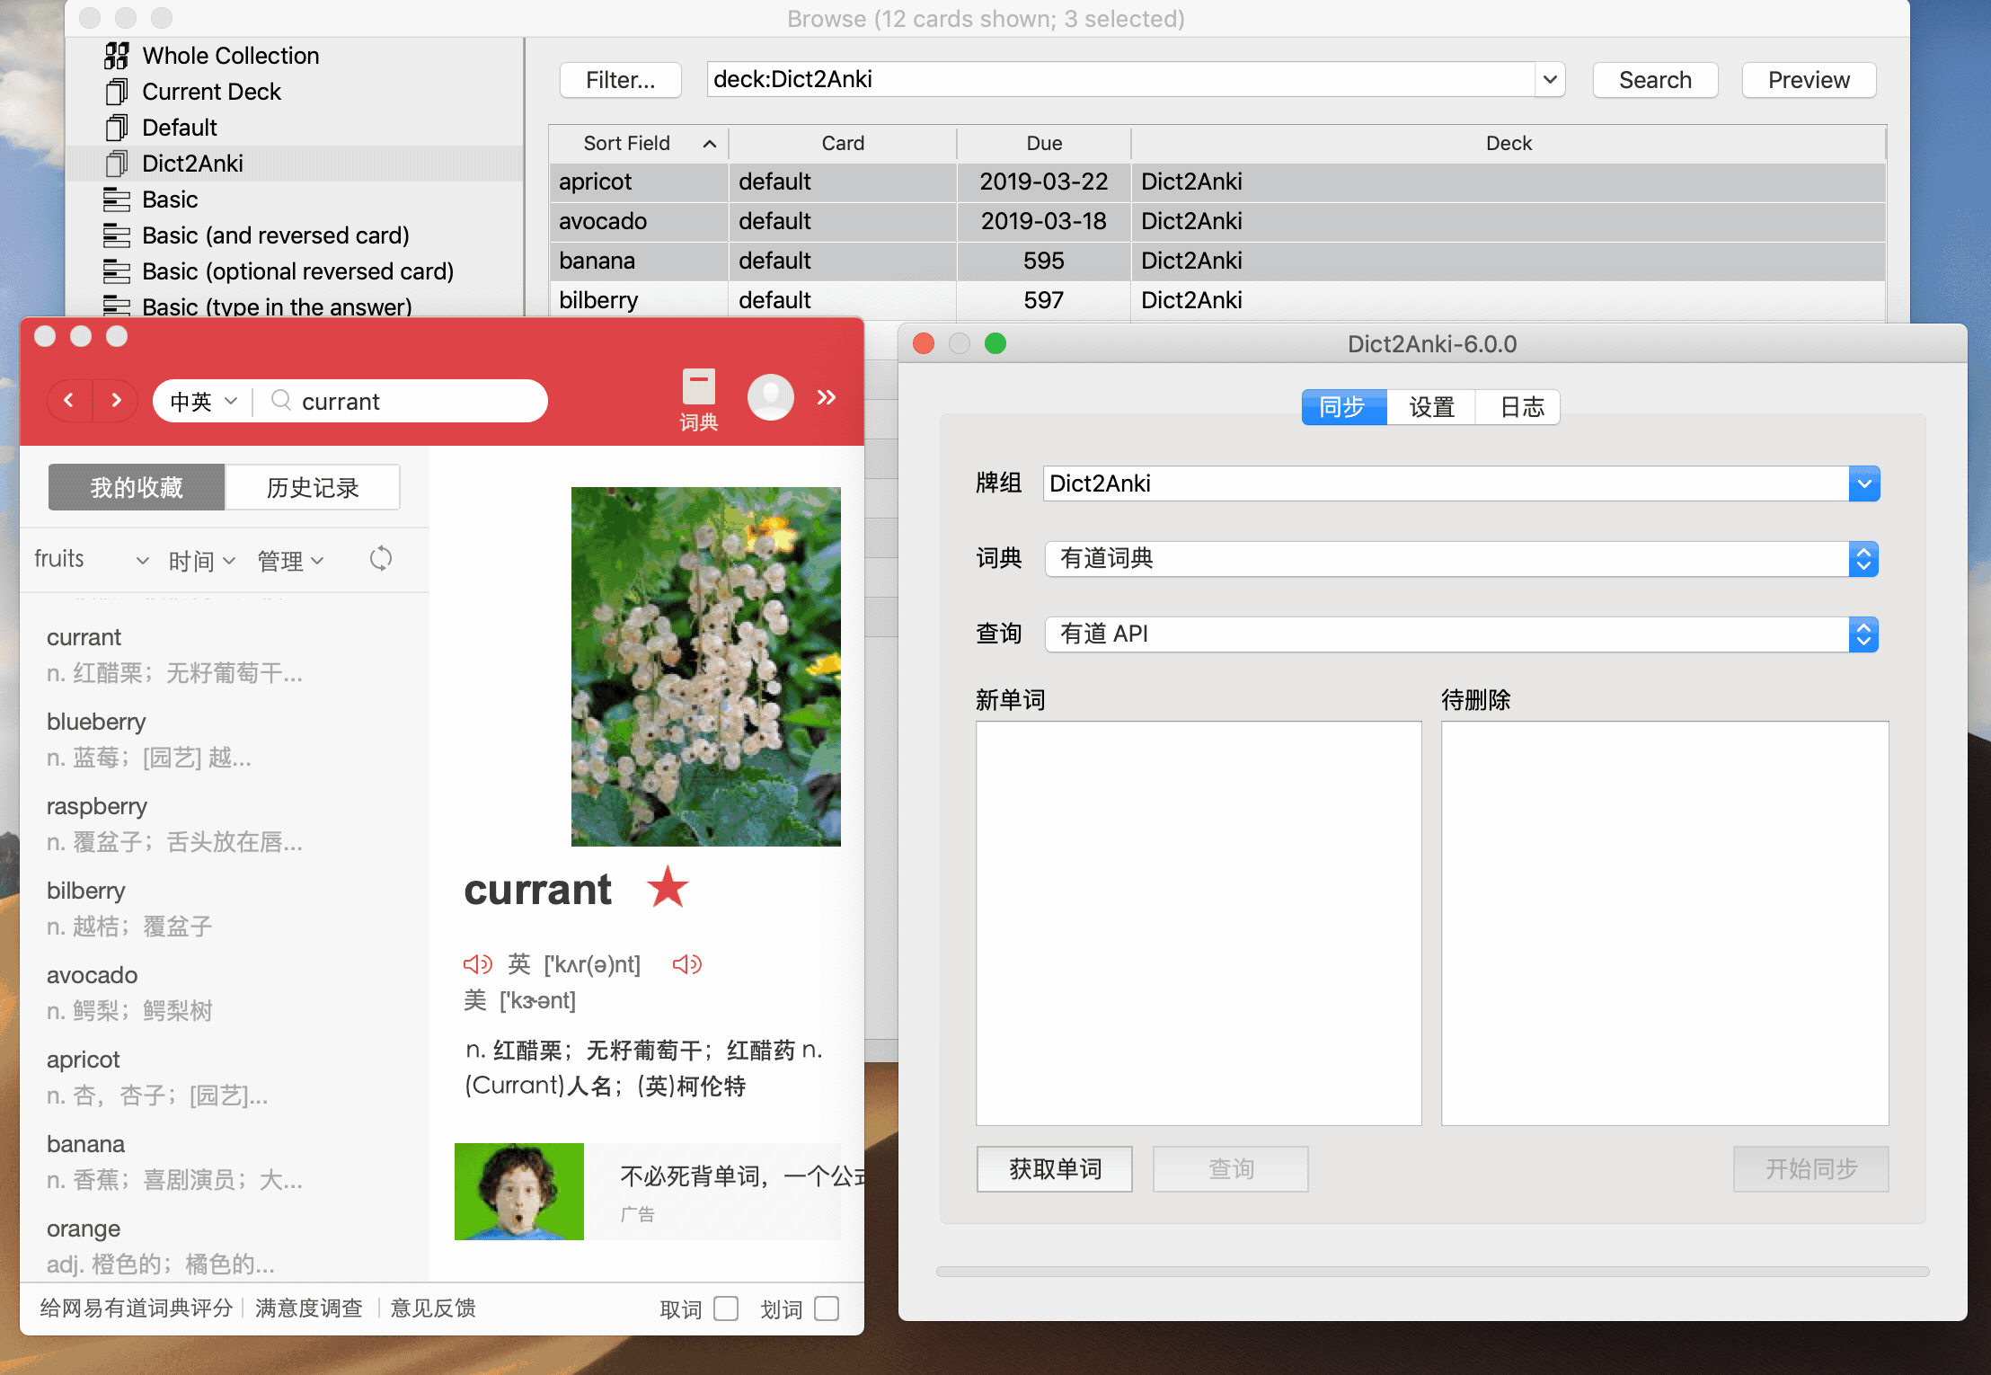The width and height of the screenshot is (1991, 1375).
Task: Open the Dict2Anki deck dropdown in Dict2Anki window
Action: click(x=1864, y=483)
